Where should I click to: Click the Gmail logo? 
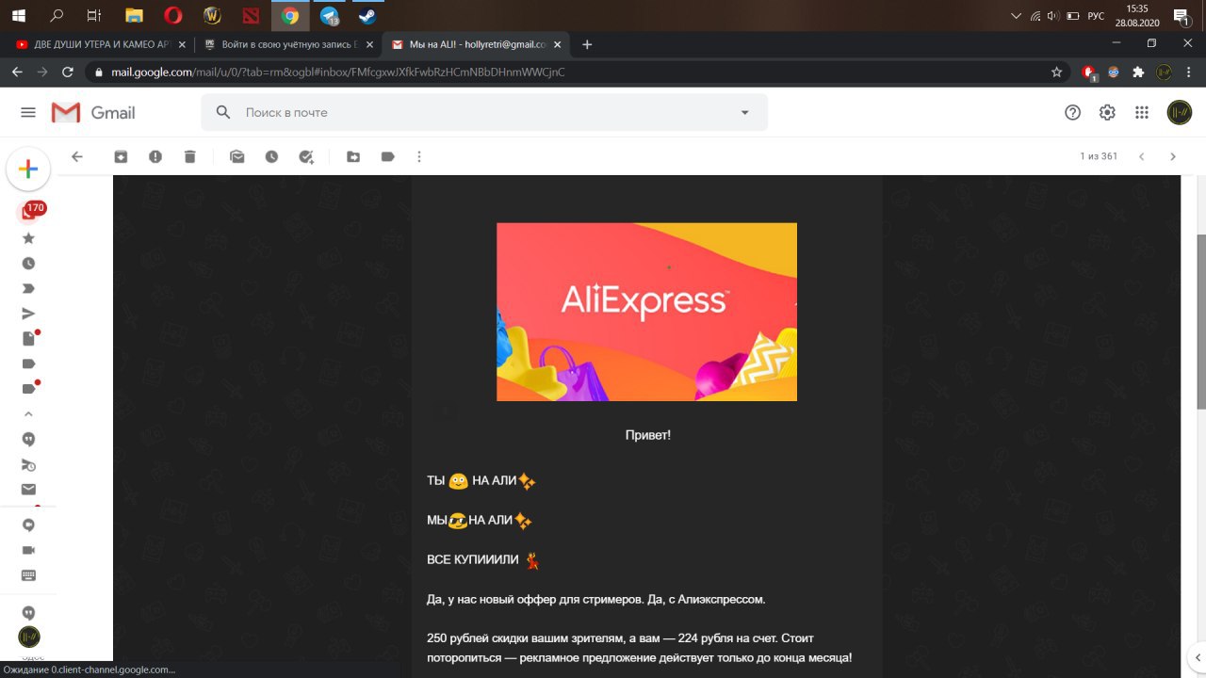[93, 113]
